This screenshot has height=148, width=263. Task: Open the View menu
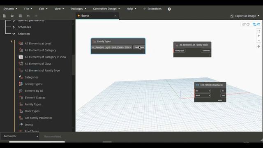click(59, 9)
